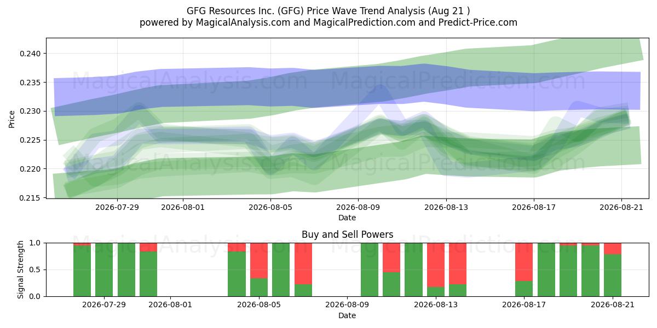
Task: Click the 'Buy and Sell Powers' chart title
Action: (347, 235)
